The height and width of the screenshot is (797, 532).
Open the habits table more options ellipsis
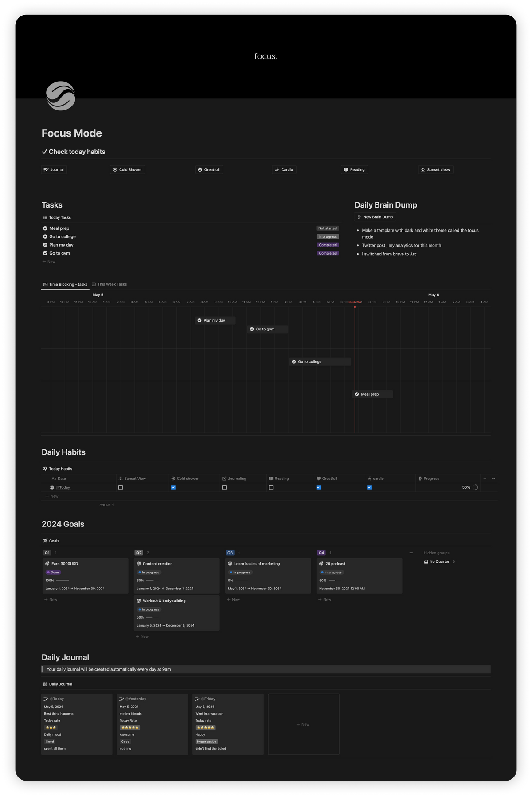[x=493, y=479]
